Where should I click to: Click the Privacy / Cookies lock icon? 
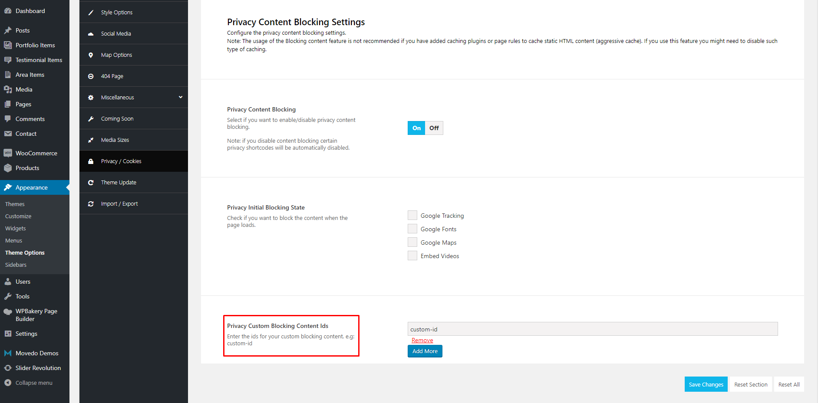[91, 161]
